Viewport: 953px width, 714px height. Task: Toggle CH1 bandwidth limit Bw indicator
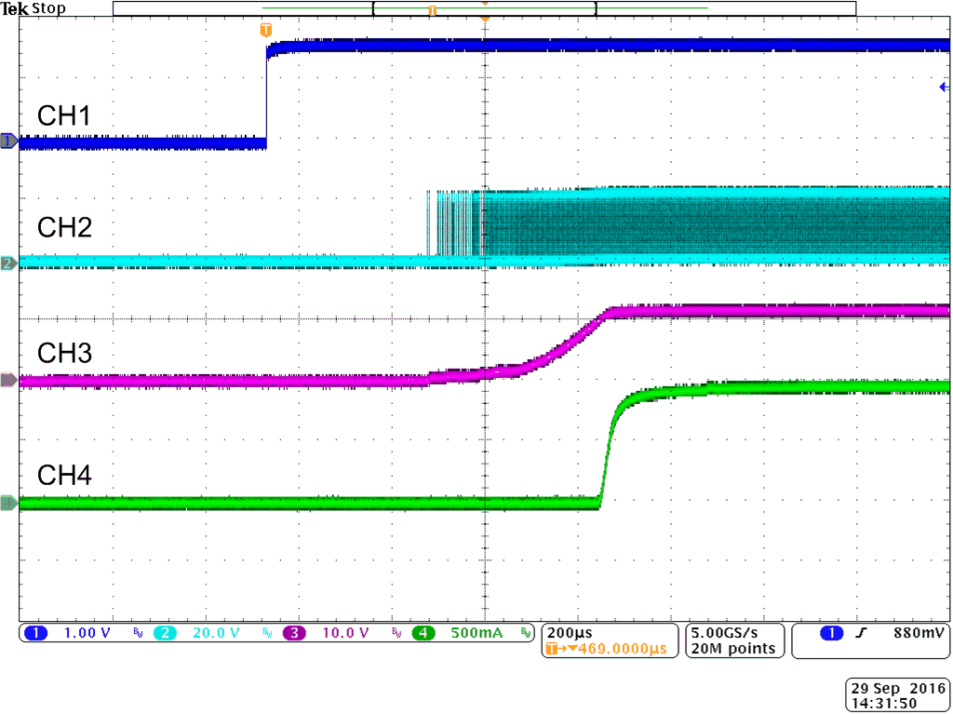coord(138,633)
